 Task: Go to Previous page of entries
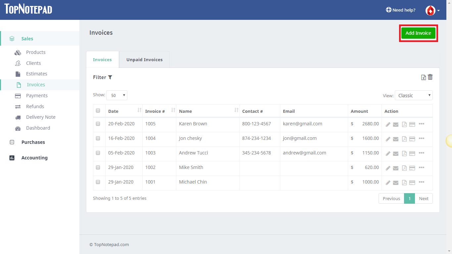point(391,198)
